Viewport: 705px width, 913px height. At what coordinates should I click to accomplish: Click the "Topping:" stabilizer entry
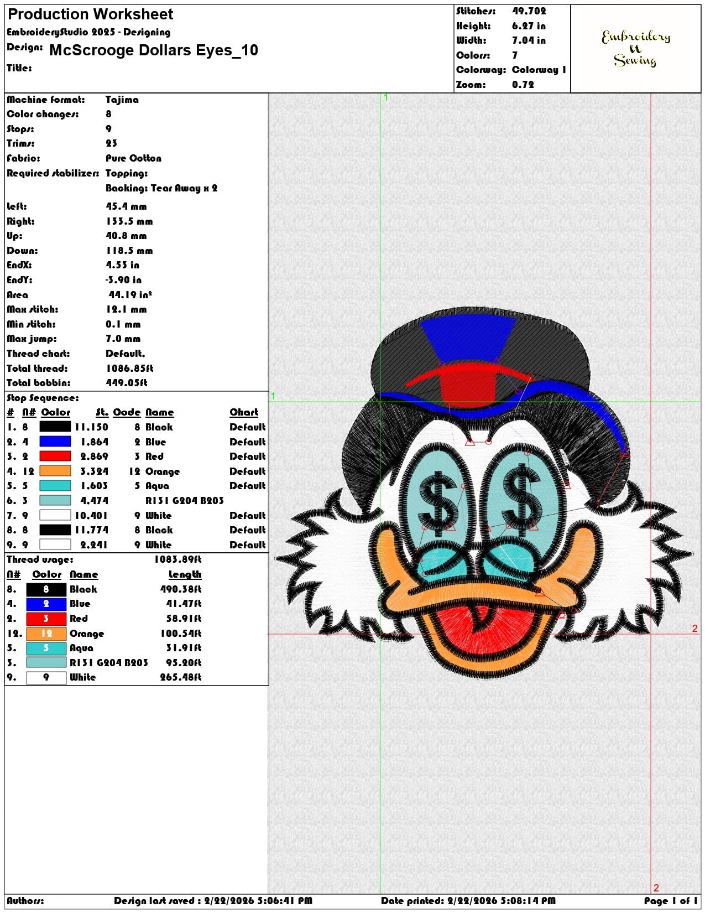127,173
